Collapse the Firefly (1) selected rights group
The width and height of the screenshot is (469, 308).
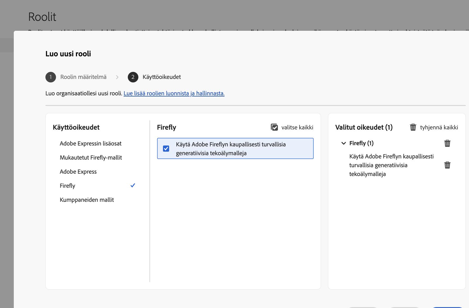(344, 143)
